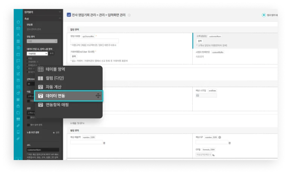Click the two-column icon in popup menu

point(40,78)
